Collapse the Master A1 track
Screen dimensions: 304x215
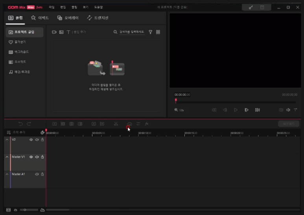point(7,174)
